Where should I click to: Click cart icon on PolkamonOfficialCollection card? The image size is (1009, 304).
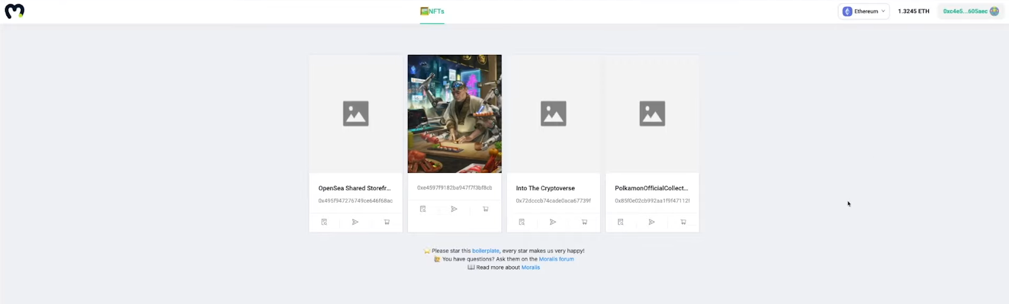click(x=683, y=222)
